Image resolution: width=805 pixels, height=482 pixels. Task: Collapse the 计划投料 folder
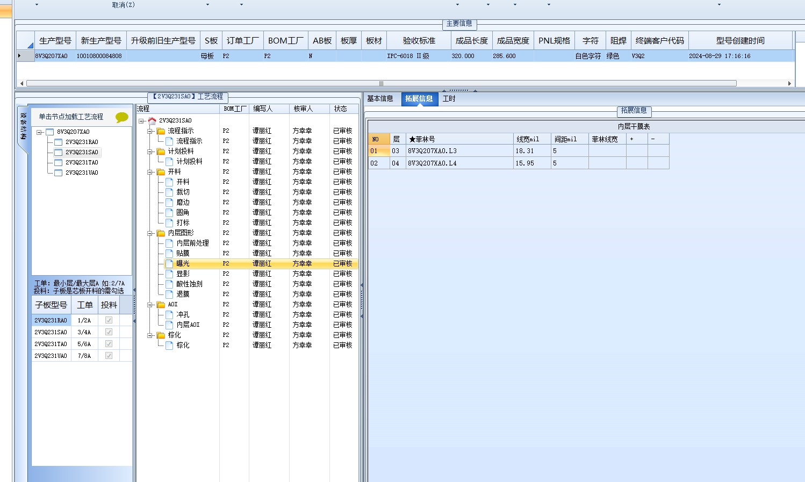[x=150, y=152]
